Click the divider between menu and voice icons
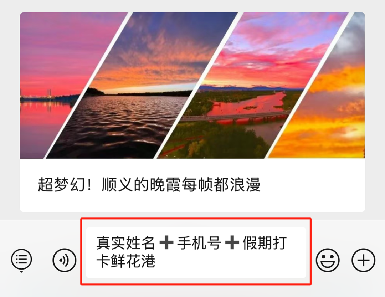This screenshot has width=385, height=297. [x=43, y=260]
